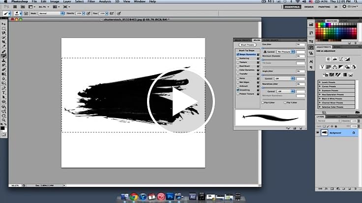Enable the Scattering checkbox

(x=238, y=58)
